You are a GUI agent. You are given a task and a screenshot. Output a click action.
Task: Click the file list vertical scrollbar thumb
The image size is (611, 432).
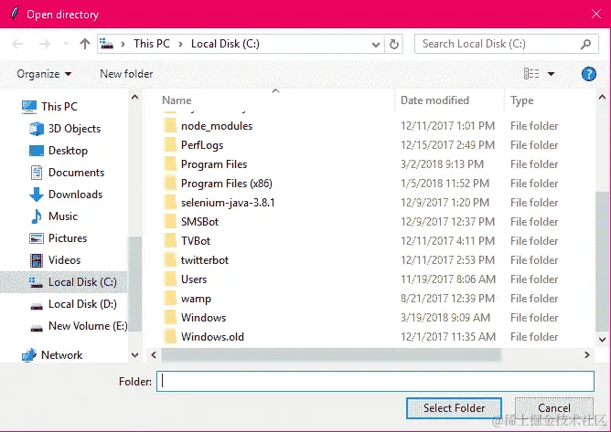click(602, 261)
